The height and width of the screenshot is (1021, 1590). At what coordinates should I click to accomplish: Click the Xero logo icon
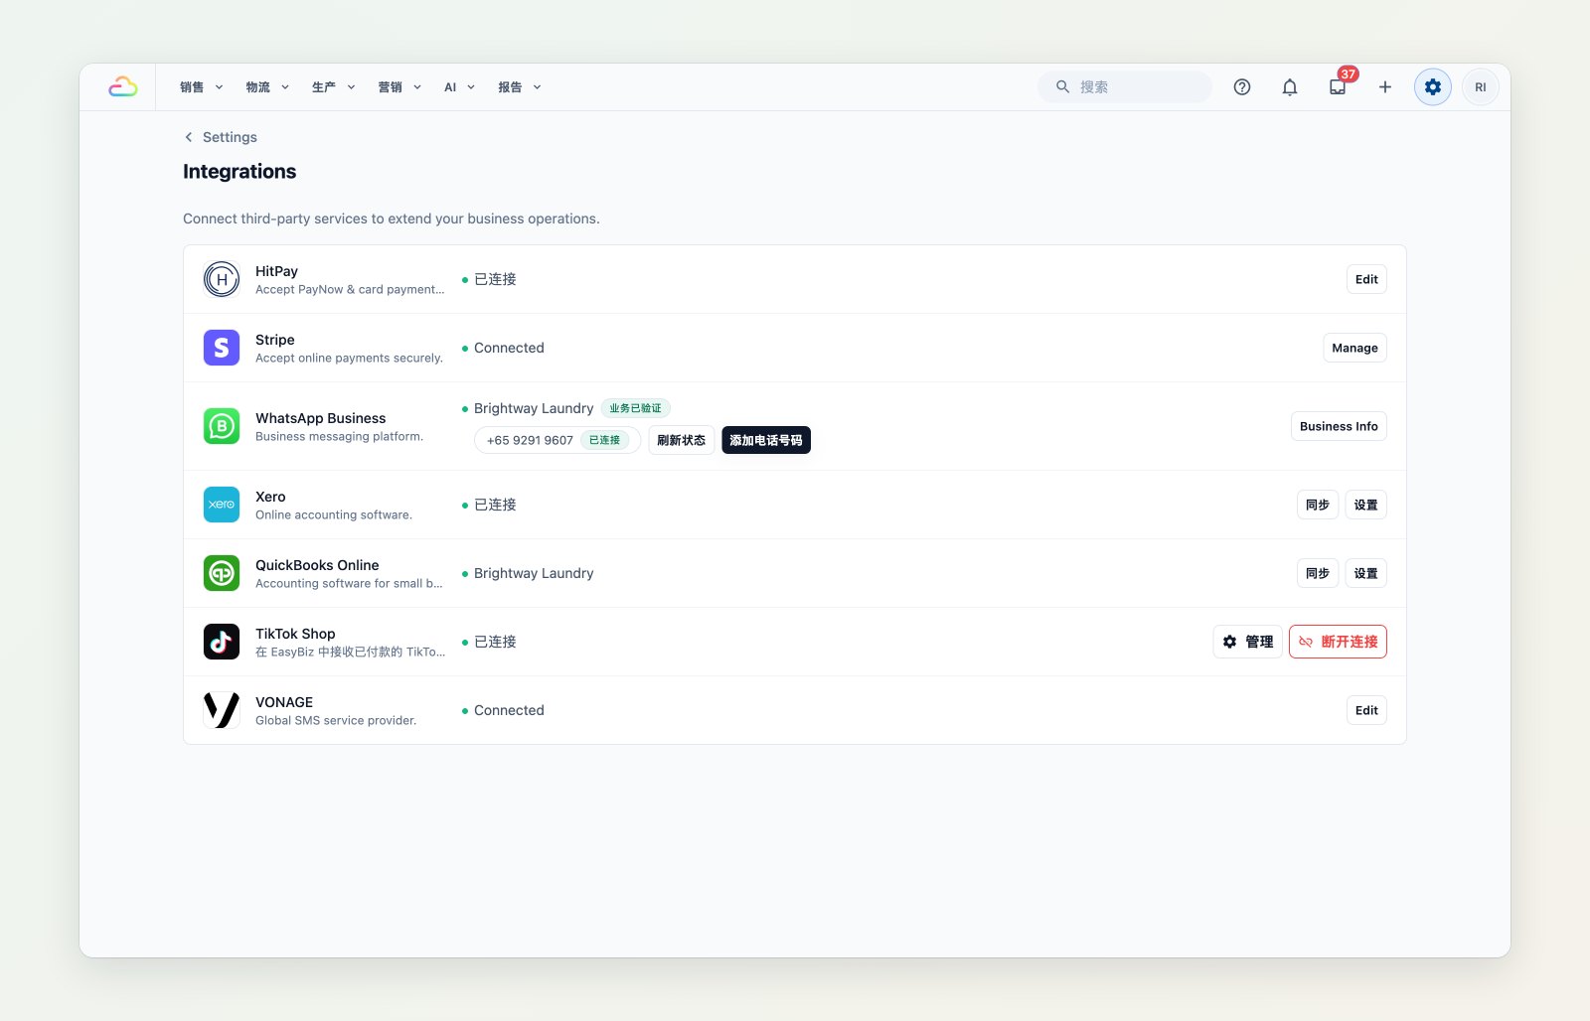222,505
